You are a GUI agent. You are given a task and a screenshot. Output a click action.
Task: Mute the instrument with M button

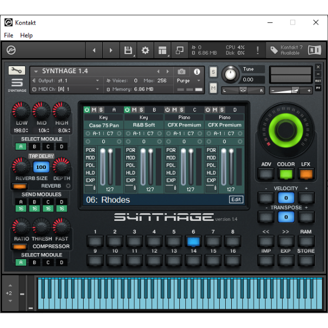213,88
